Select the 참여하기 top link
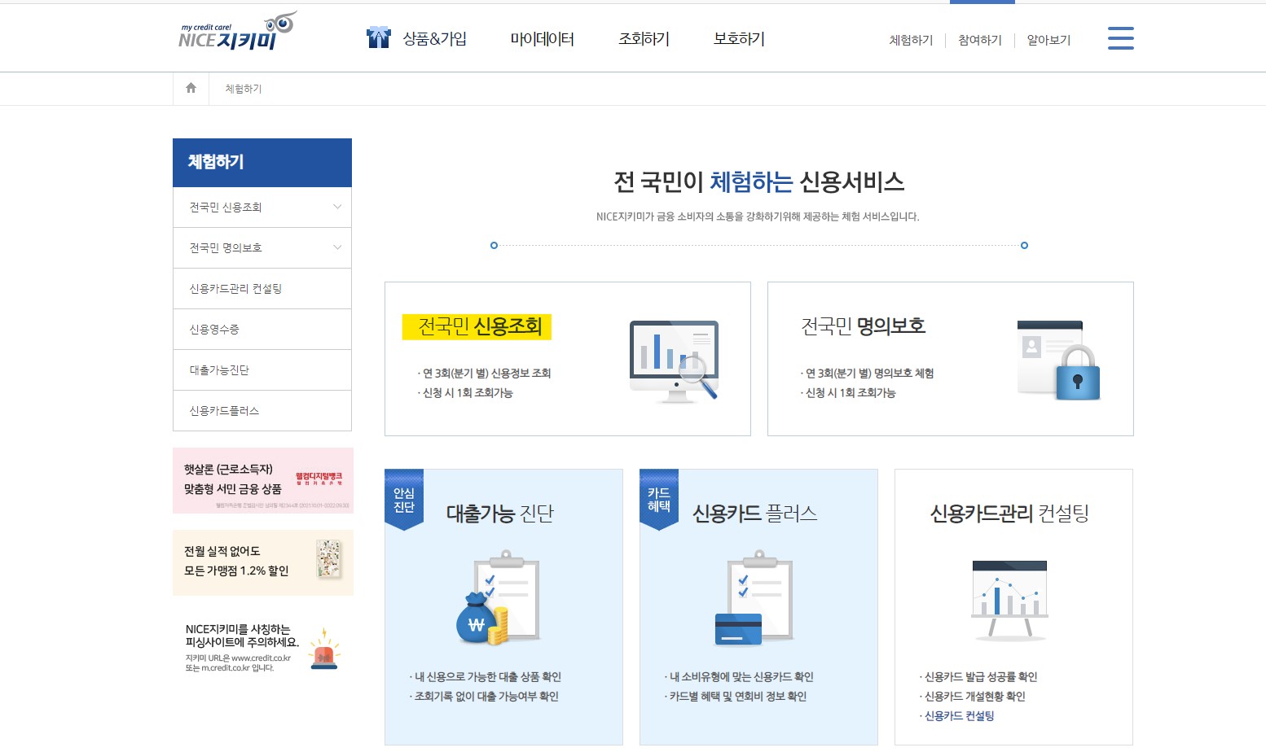Screen dimensions: 1266x752 980,40
